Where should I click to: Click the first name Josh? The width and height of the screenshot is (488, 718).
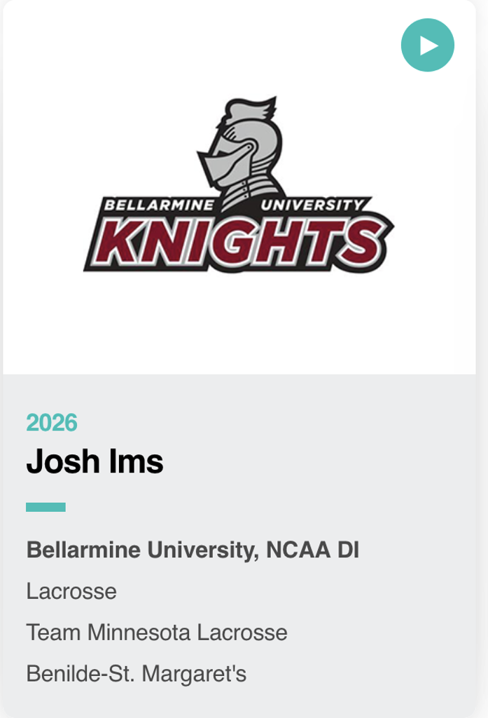63,462
